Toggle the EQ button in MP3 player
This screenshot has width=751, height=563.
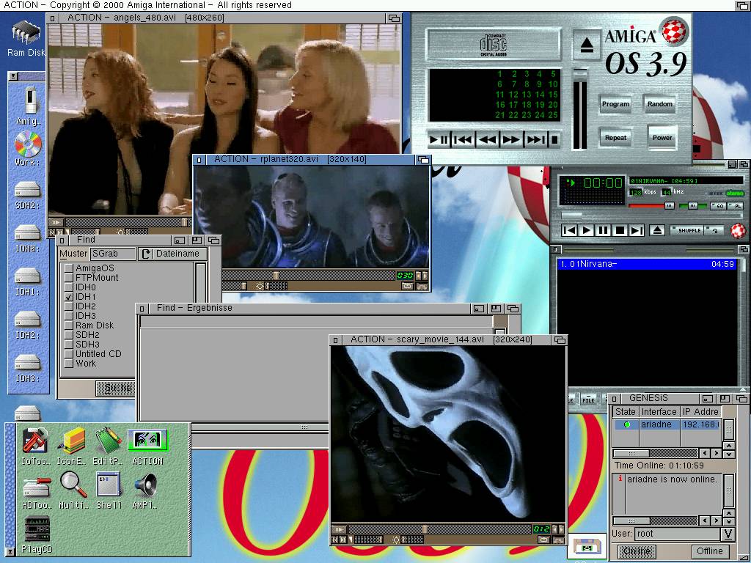pos(718,206)
